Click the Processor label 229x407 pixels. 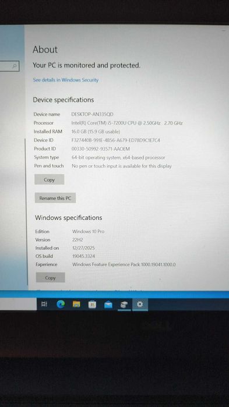point(44,123)
